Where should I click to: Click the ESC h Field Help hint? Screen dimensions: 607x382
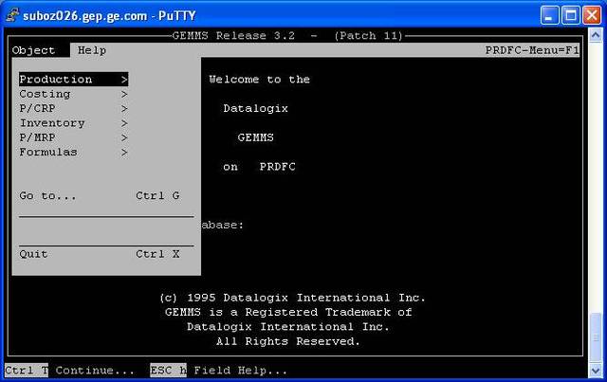click(x=219, y=371)
